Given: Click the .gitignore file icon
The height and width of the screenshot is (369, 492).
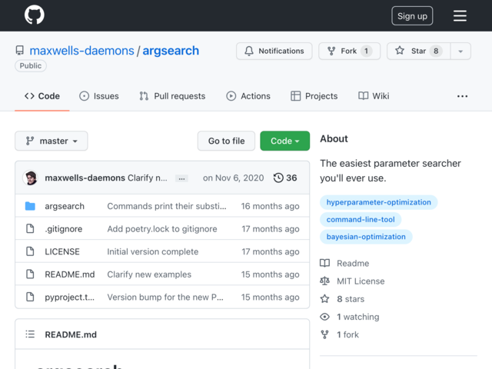Looking at the screenshot, I should pyautogui.click(x=30, y=229).
